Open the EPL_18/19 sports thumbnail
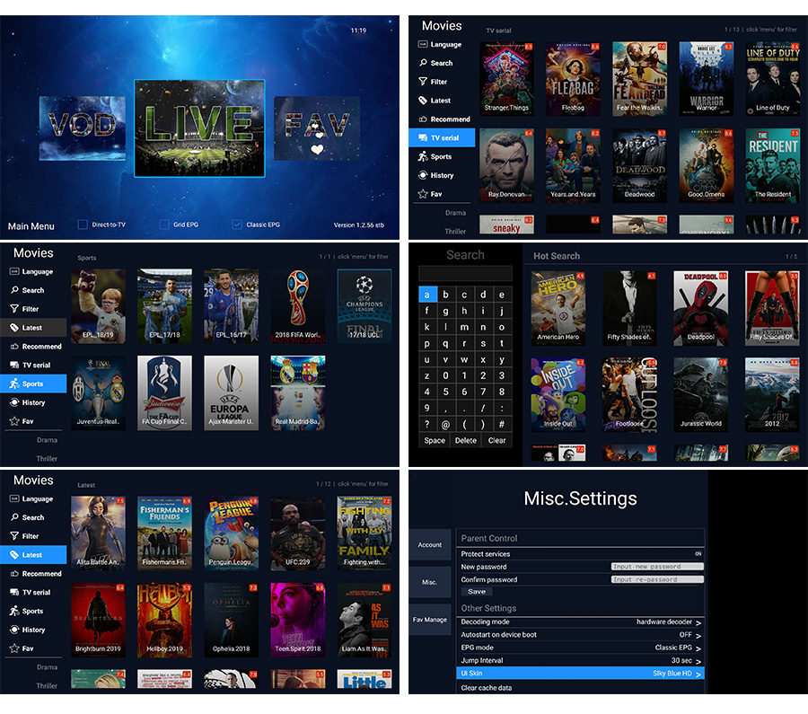 pos(98,306)
